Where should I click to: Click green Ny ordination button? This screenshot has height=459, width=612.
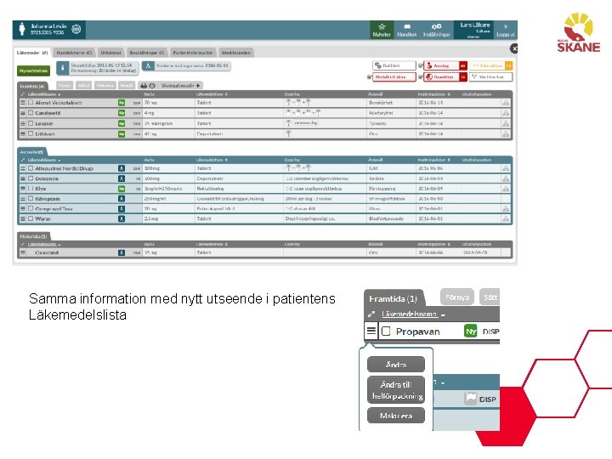pyautogui.click(x=33, y=71)
